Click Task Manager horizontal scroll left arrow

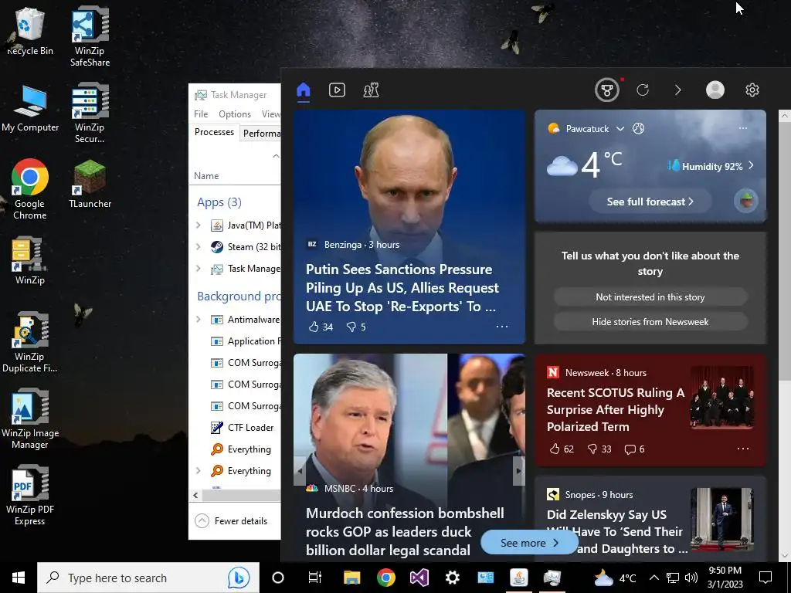195,495
